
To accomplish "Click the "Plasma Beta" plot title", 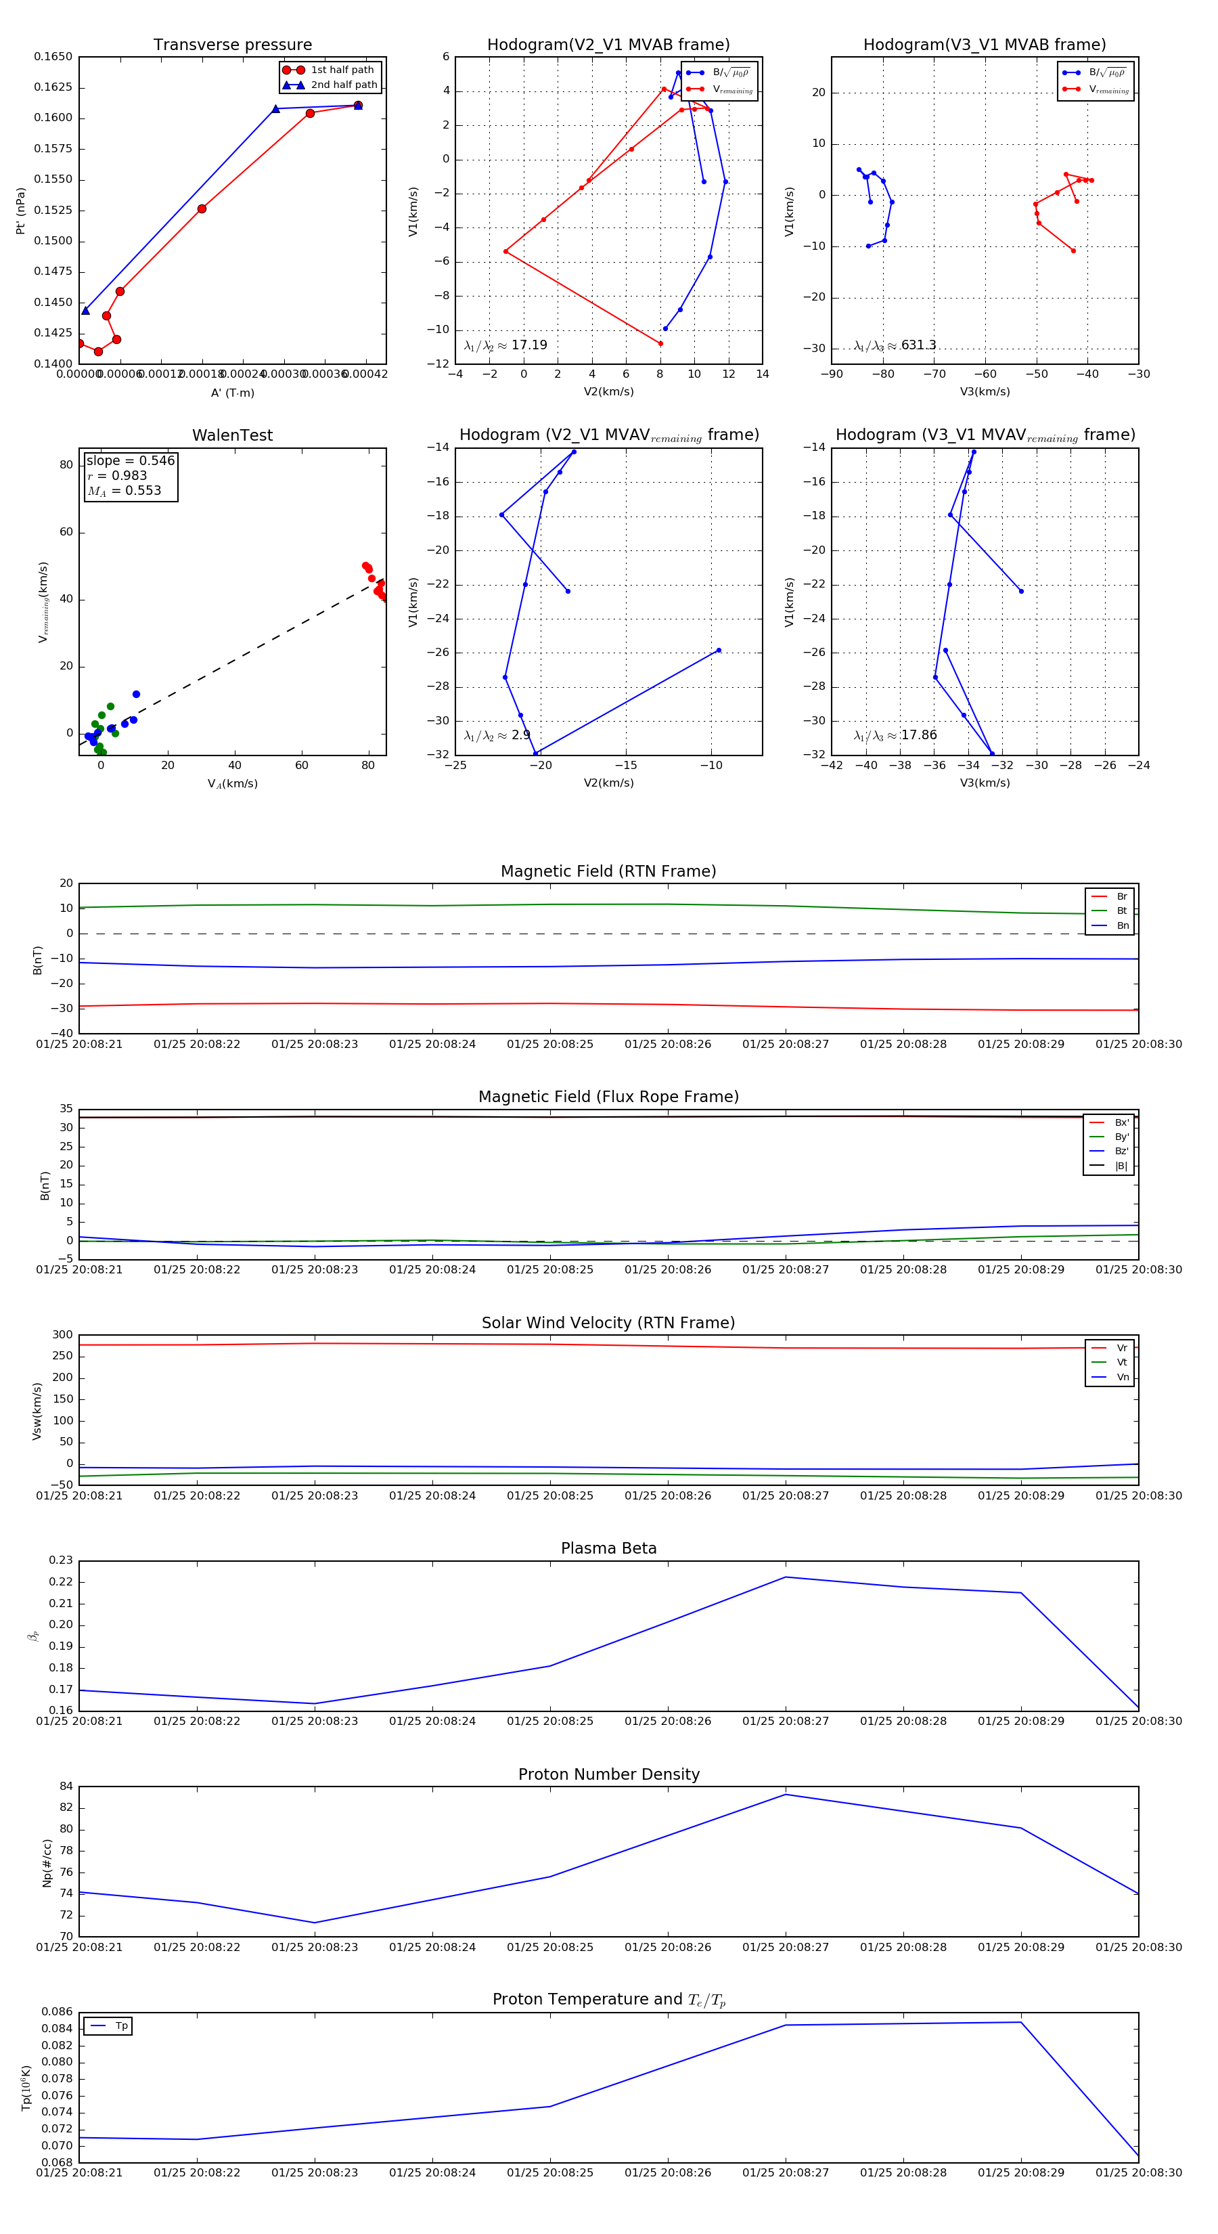I will pyautogui.click(x=608, y=1548).
